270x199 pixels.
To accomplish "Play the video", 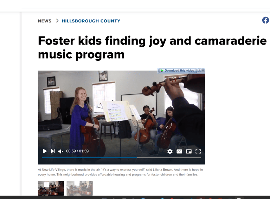I will click(45, 151).
